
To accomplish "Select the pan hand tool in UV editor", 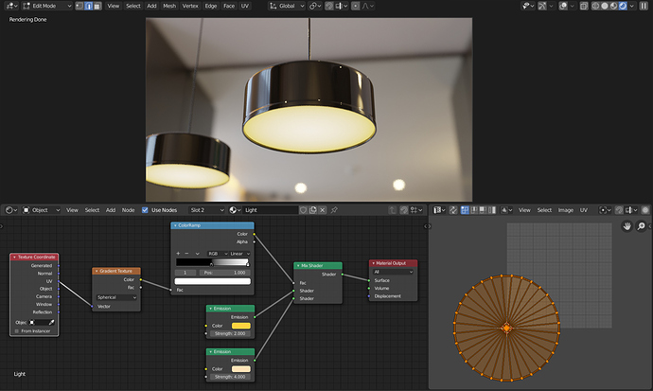I will [x=627, y=226].
